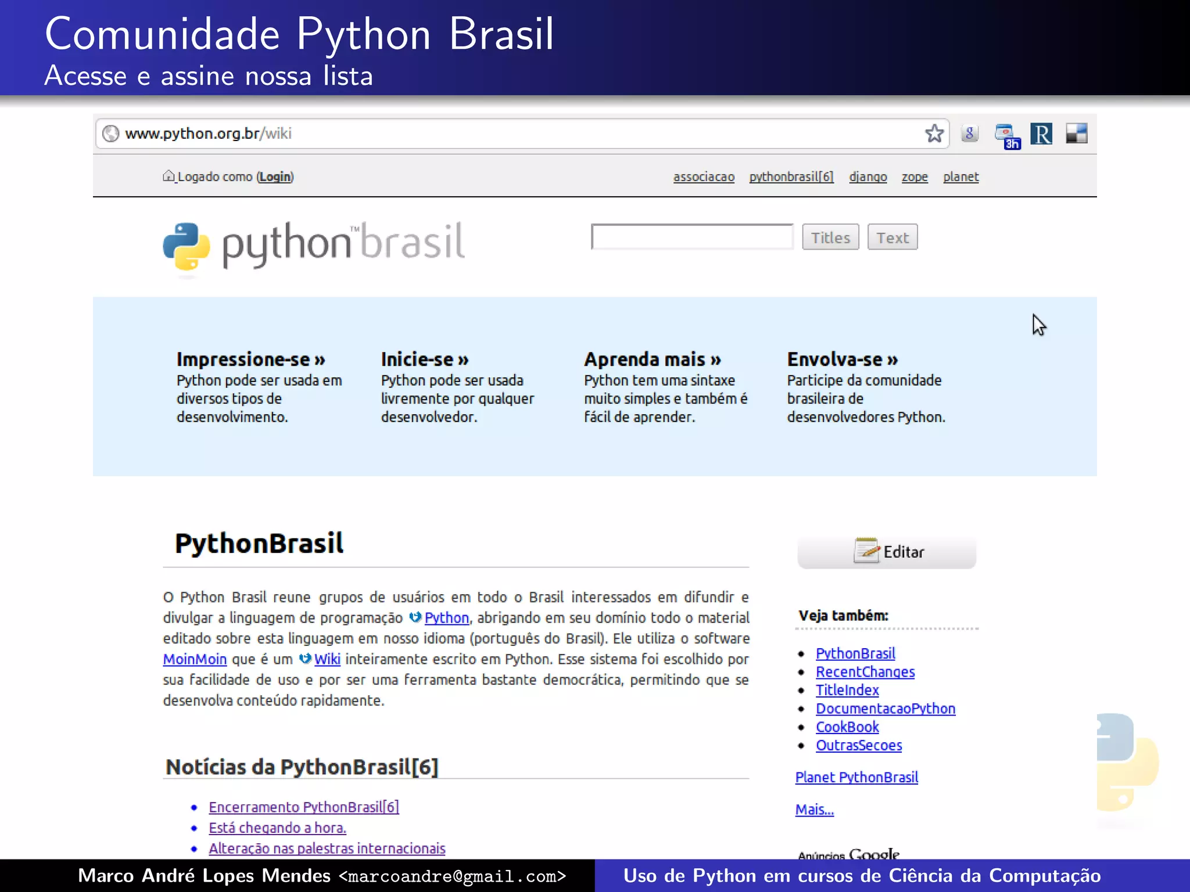Follow the Wiki link in paragraph
This screenshot has height=892, width=1190.
(327, 659)
